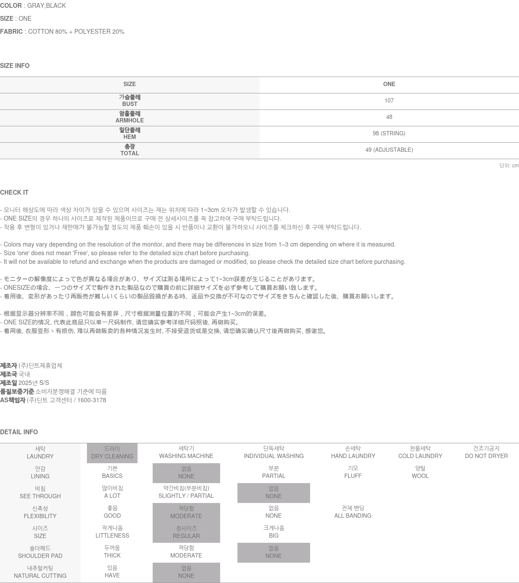
Task: Click the 단위: cm unit note
Action: point(509,166)
